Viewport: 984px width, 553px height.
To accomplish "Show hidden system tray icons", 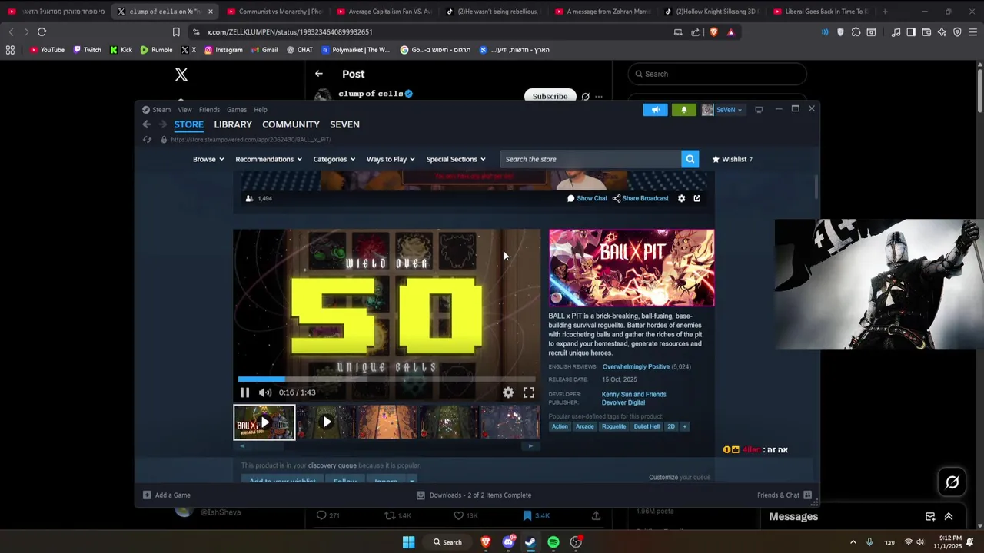I will [x=853, y=542].
